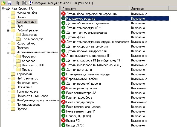Click green check icon for Реле вентилятора #2

[63, 93]
